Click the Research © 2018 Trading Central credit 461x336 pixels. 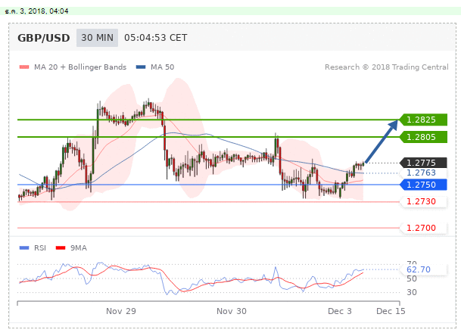(387, 67)
